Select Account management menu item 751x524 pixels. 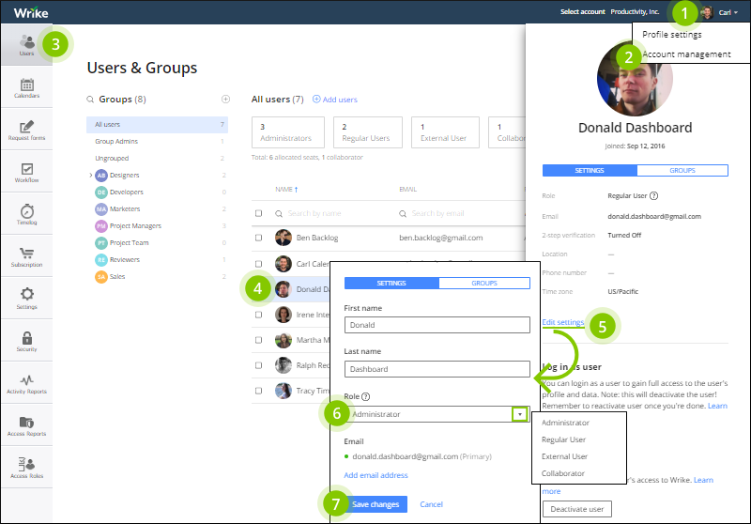(x=686, y=54)
